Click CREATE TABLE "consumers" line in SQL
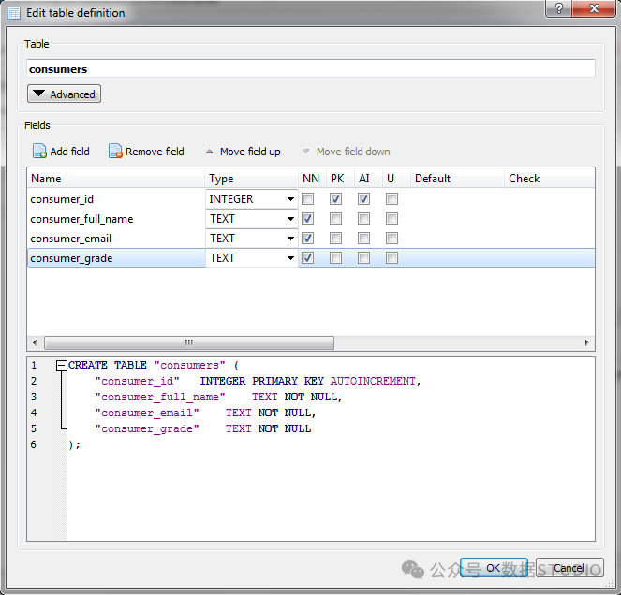The width and height of the screenshot is (621, 595). [x=154, y=365]
